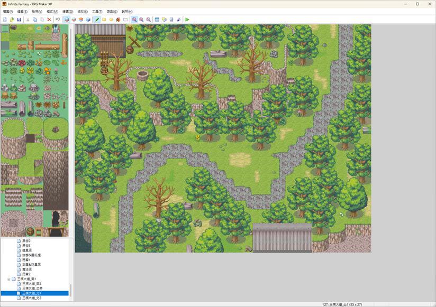Open the 檔案(F) menu
The height and width of the screenshot is (307, 436).
(8, 11)
